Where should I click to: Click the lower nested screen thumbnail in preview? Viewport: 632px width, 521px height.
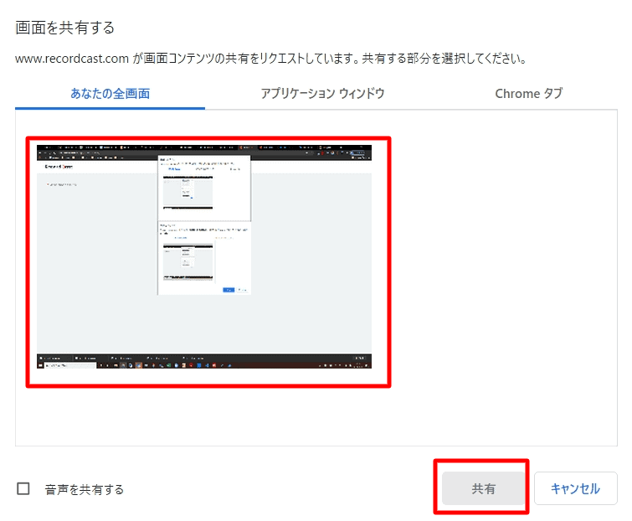pyautogui.click(x=188, y=261)
